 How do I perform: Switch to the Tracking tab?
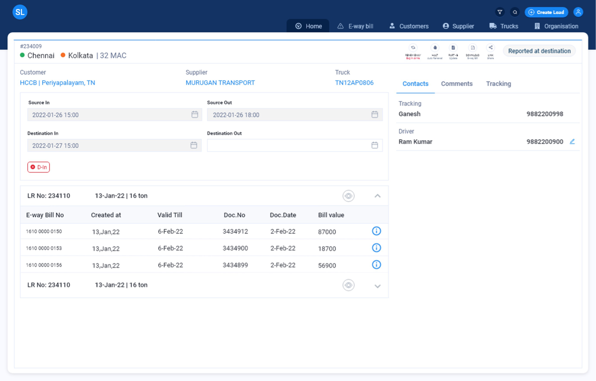[498, 84]
